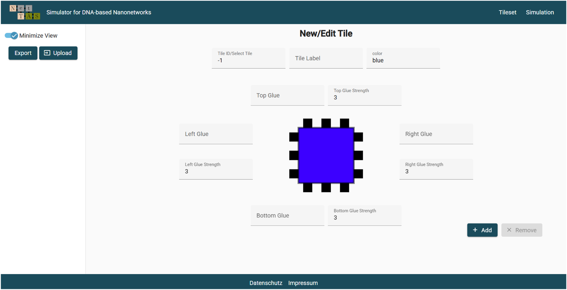Image resolution: width=567 pixels, height=290 pixels.
Task: Click the Upload button
Action: click(58, 53)
